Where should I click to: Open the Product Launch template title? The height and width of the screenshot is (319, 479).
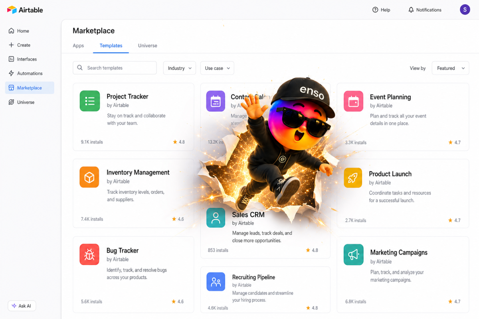pyautogui.click(x=390, y=174)
